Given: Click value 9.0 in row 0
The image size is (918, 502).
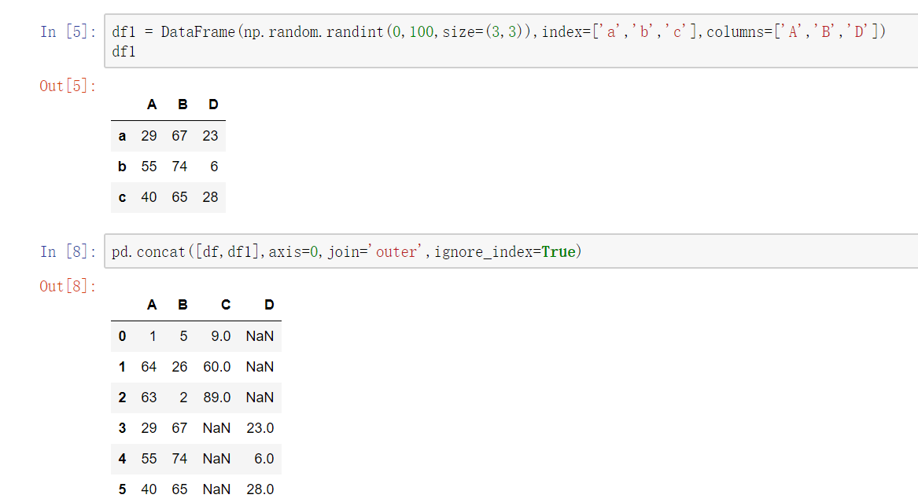Looking at the screenshot, I should pos(221,336).
